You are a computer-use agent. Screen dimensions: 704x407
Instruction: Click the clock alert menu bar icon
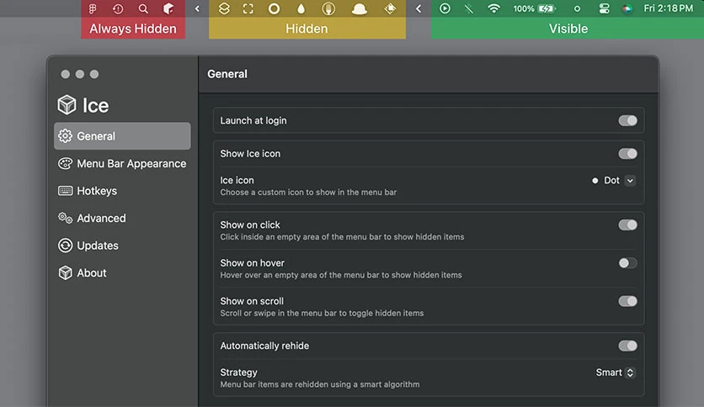click(118, 8)
